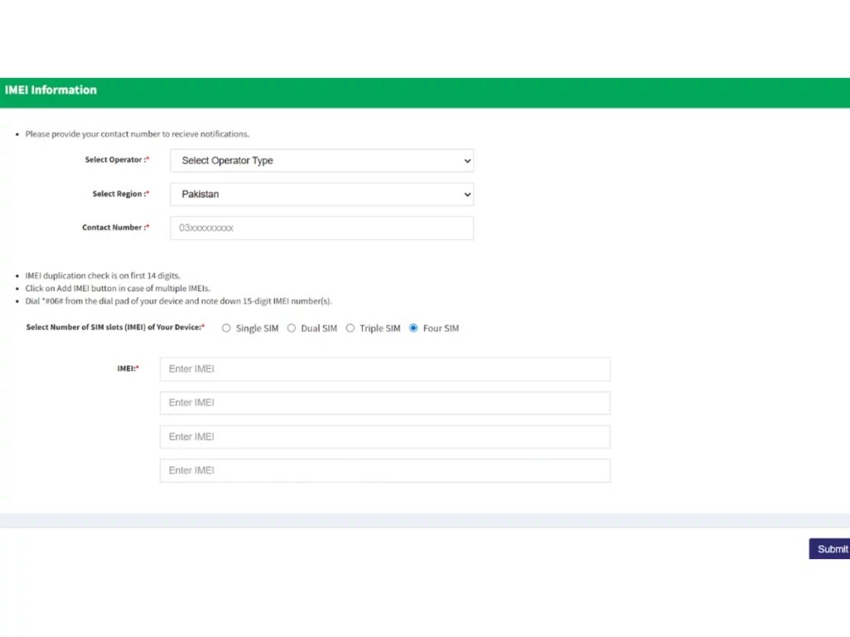Image resolution: width=850 pixels, height=637 pixels.
Task: Pick the Triple SIM radio button
Action: [x=350, y=328]
